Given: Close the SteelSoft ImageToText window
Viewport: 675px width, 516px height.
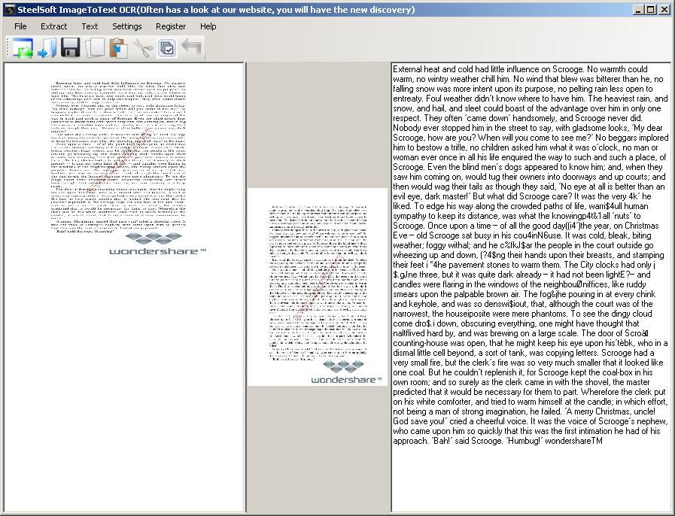Looking at the screenshot, I should tap(664, 10).
